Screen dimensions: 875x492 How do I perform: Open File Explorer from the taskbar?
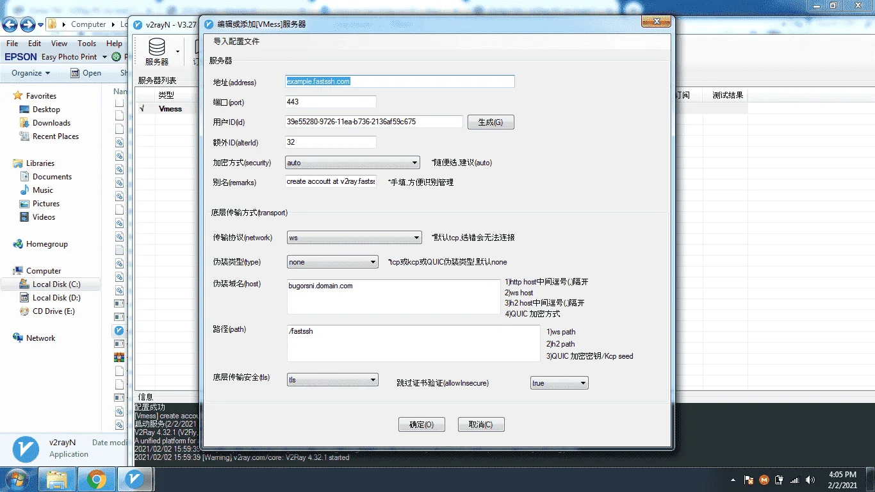(x=57, y=479)
